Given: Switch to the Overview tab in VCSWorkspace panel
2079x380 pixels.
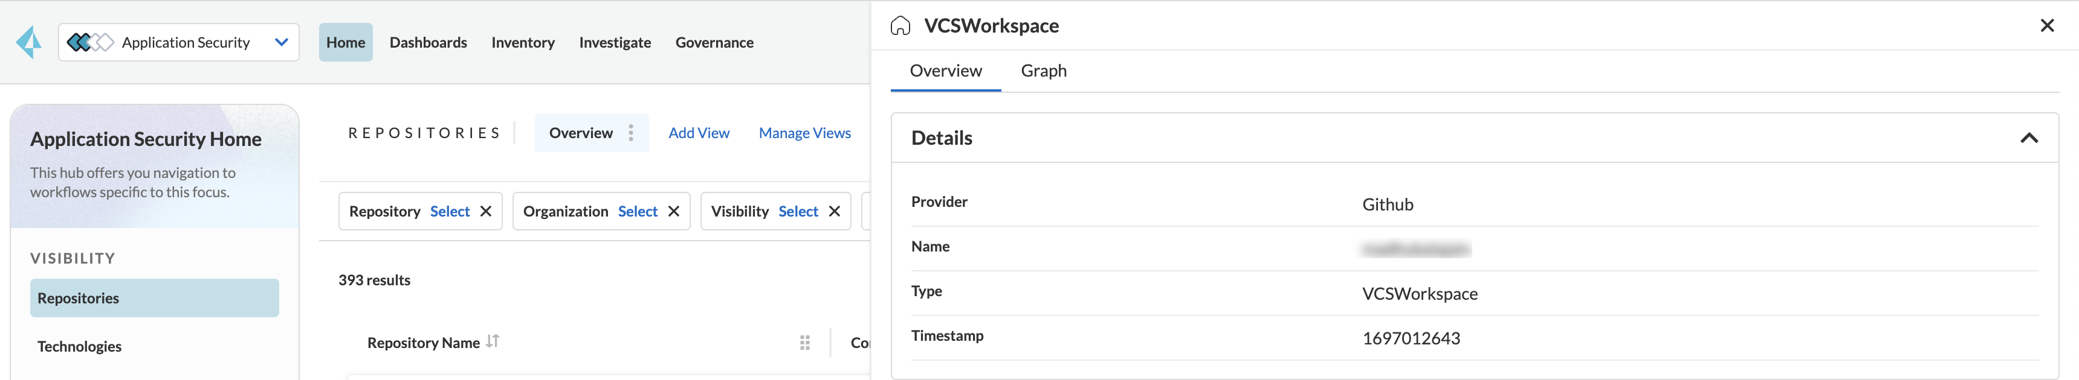Looking at the screenshot, I should click(946, 71).
